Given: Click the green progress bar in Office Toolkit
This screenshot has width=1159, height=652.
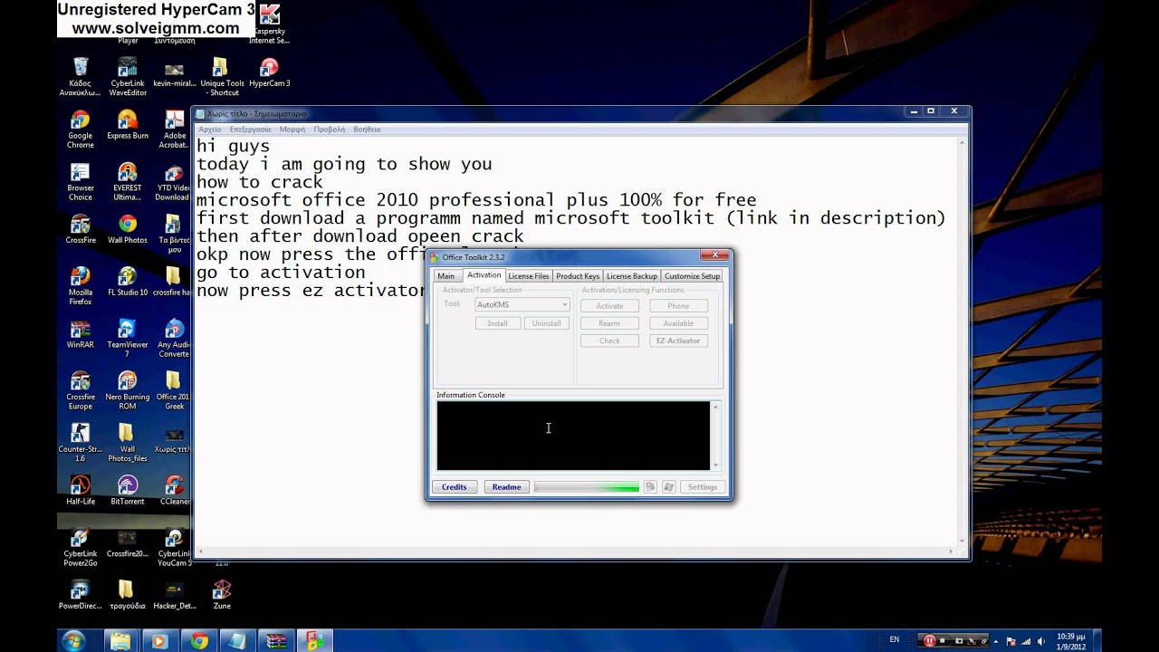Looking at the screenshot, I should [587, 487].
